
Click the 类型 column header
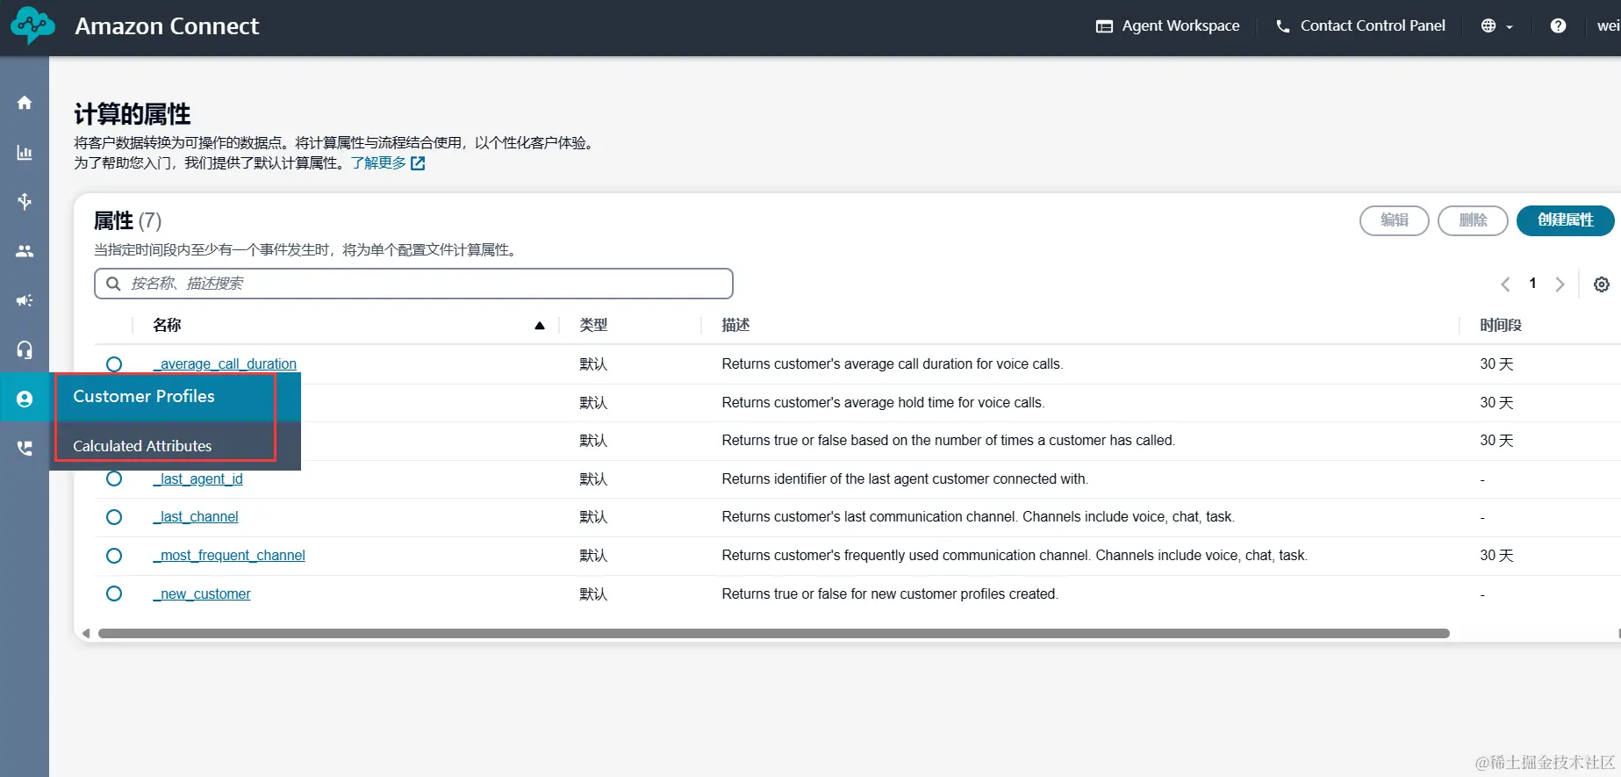coord(593,326)
